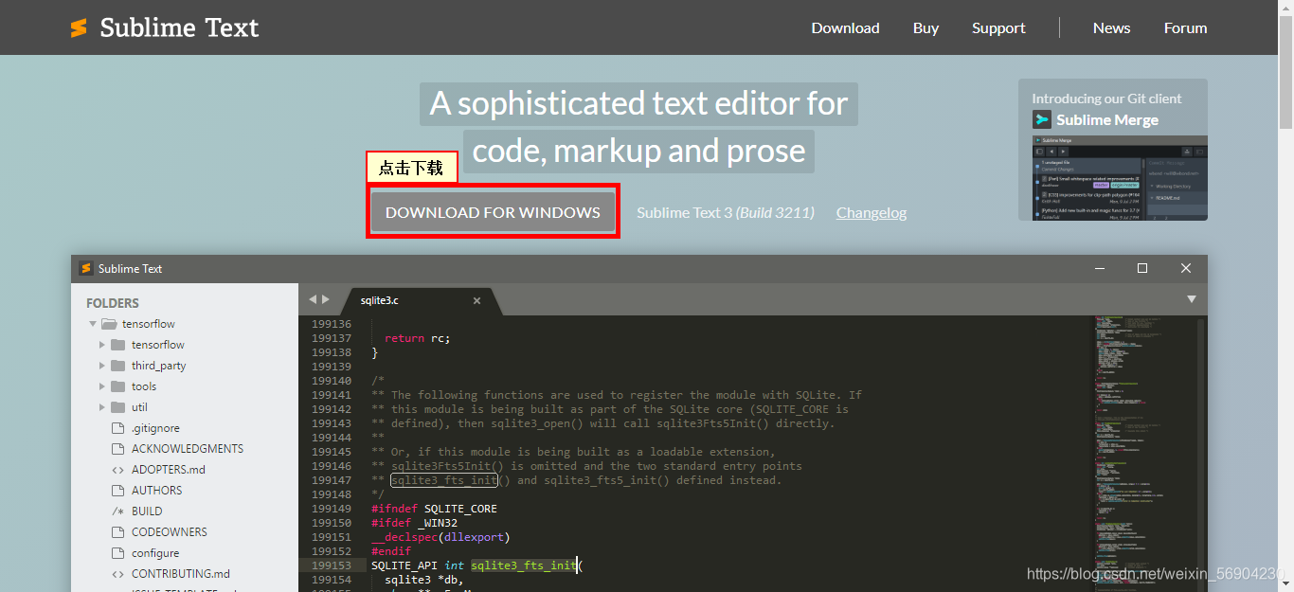Expand the third_party folder arrow
Viewport: 1294px width, 592px height.
pos(102,366)
